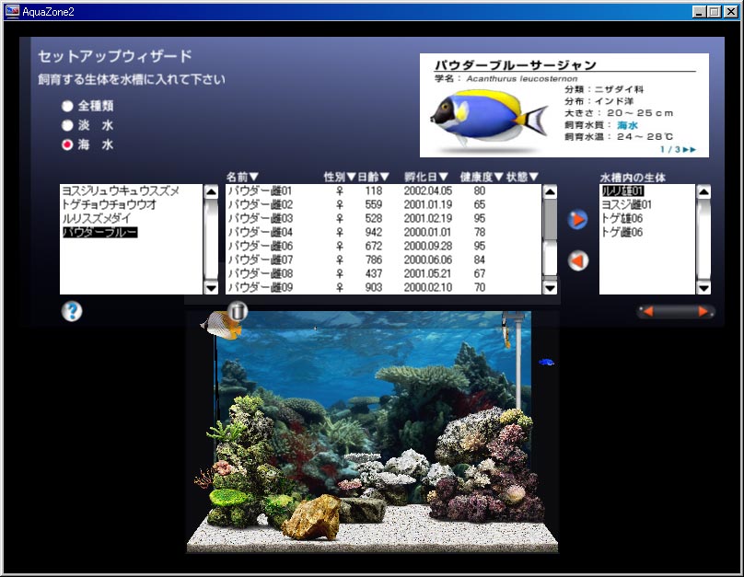Click species list scroll up arrow

point(211,191)
